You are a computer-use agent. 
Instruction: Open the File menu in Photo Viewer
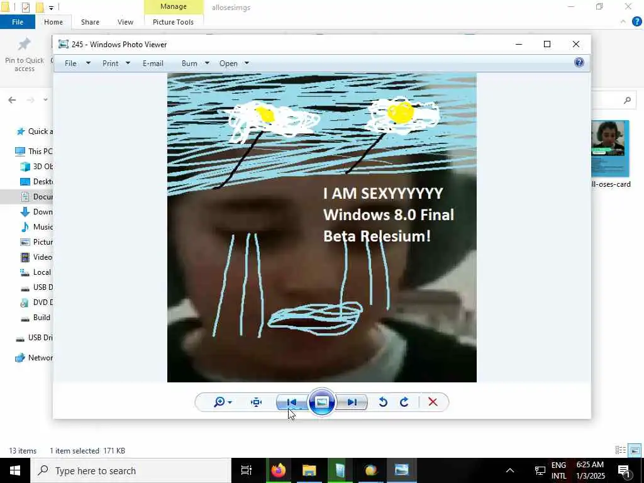(x=70, y=64)
